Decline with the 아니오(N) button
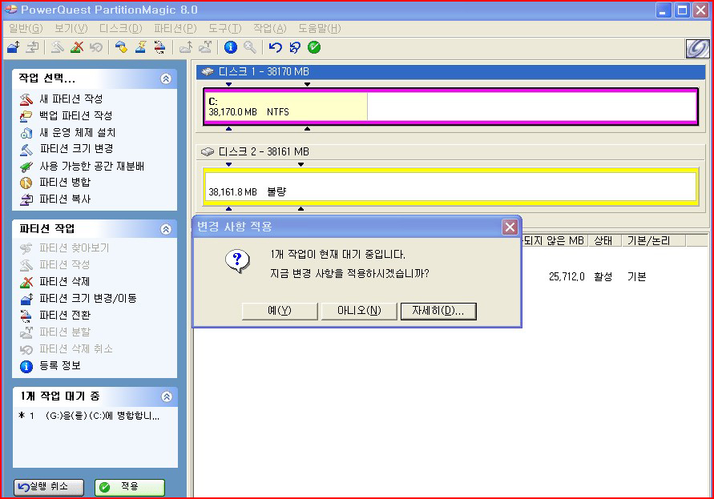This screenshot has width=714, height=499. click(359, 311)
